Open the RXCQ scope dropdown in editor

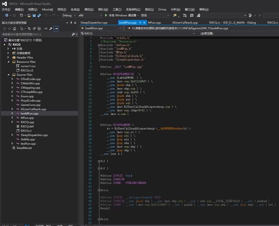click(x=138, y=33)
